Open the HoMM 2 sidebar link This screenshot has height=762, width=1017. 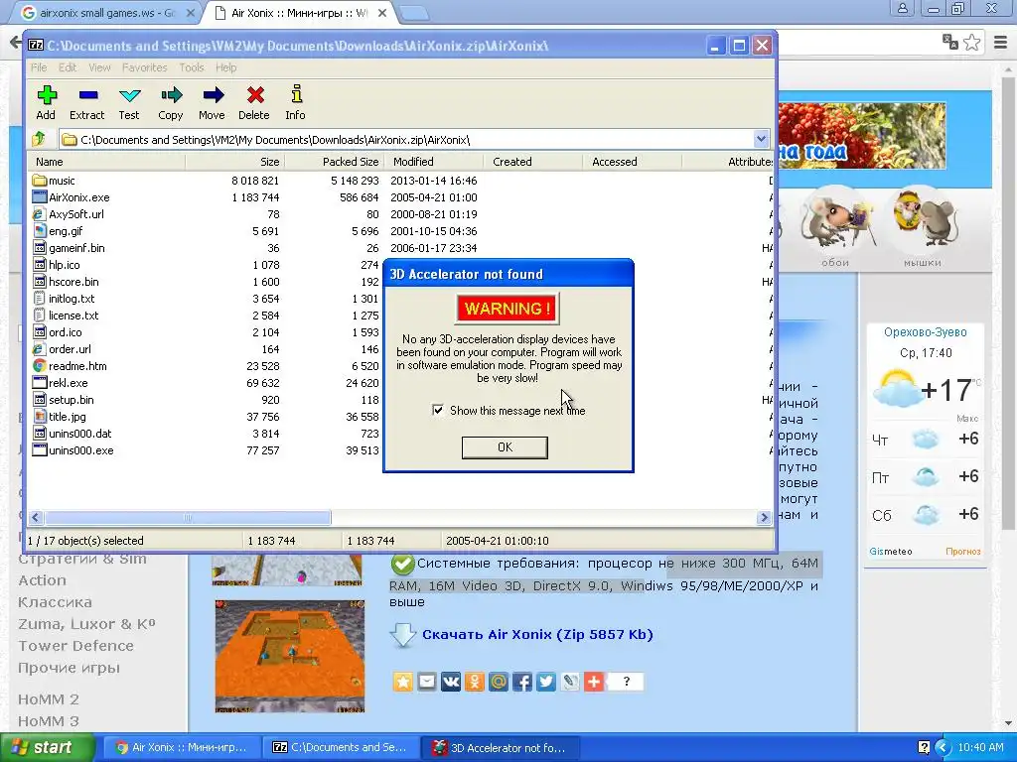pyautogui.click(x=49, y=699)
